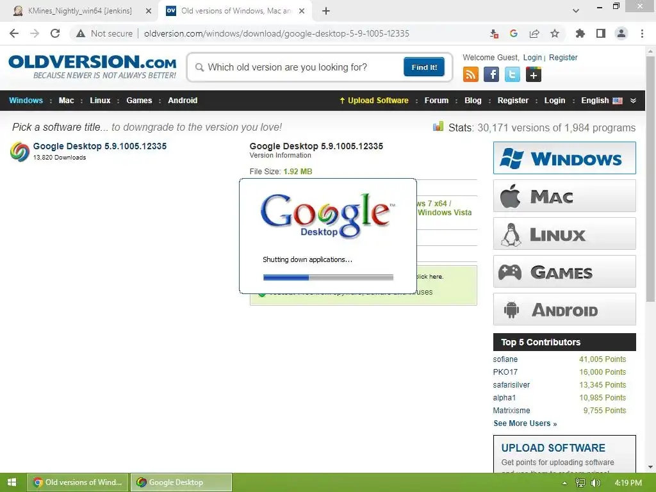
Task: Open Blog in the navigation bar
Action: point(473,101)
